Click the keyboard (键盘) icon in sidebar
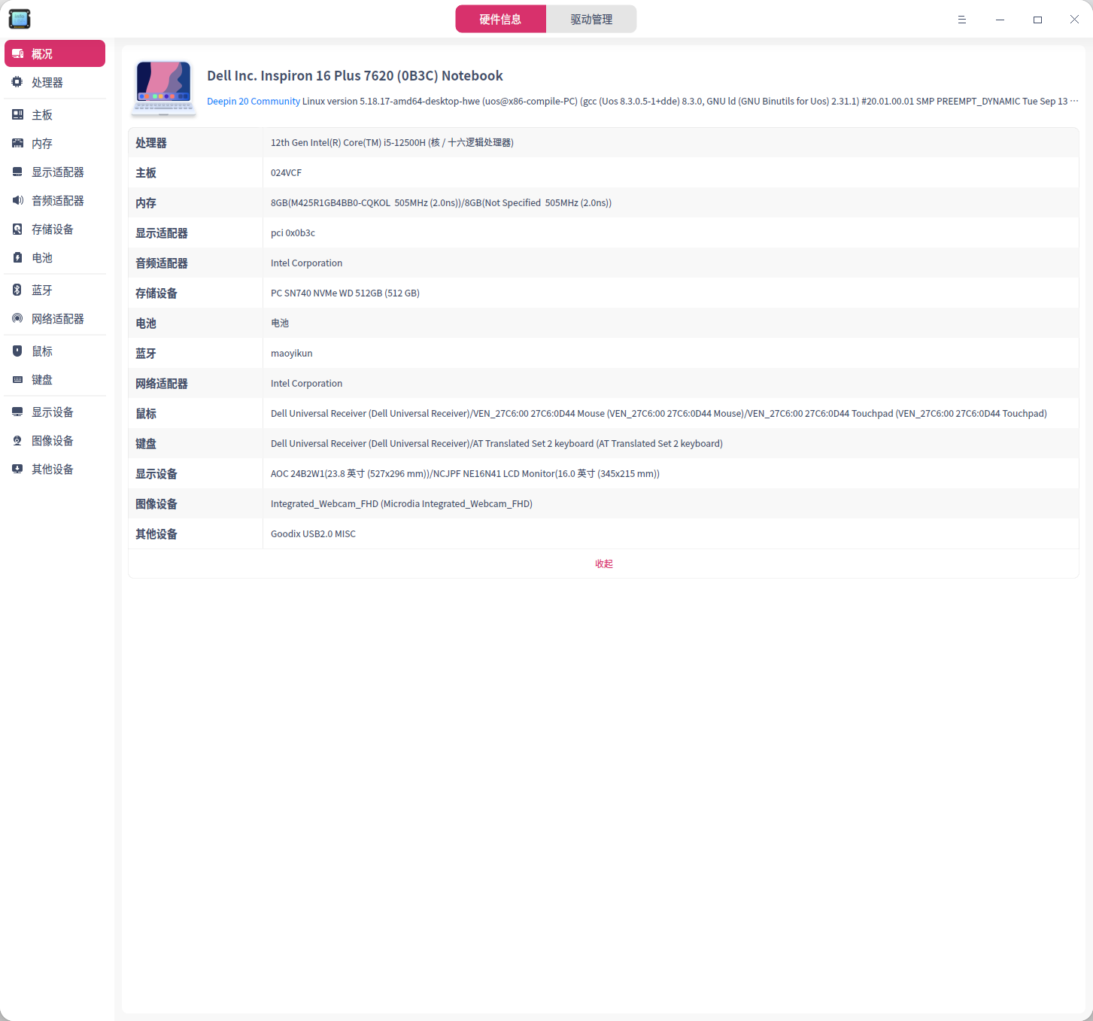 17,379
